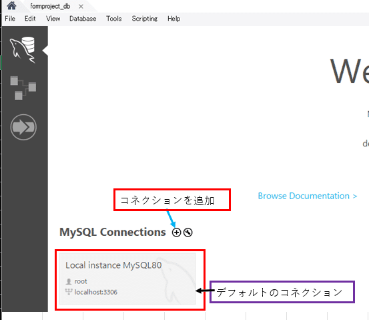
Task: Select the MySQL connections dolphin sidebar icon
Action: pos(23,49)
